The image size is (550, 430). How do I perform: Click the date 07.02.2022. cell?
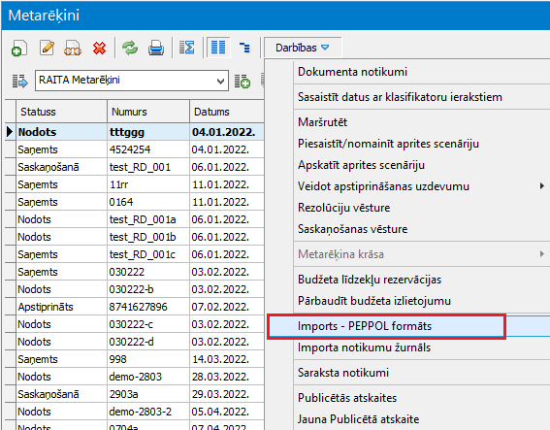tap(227, 307)
